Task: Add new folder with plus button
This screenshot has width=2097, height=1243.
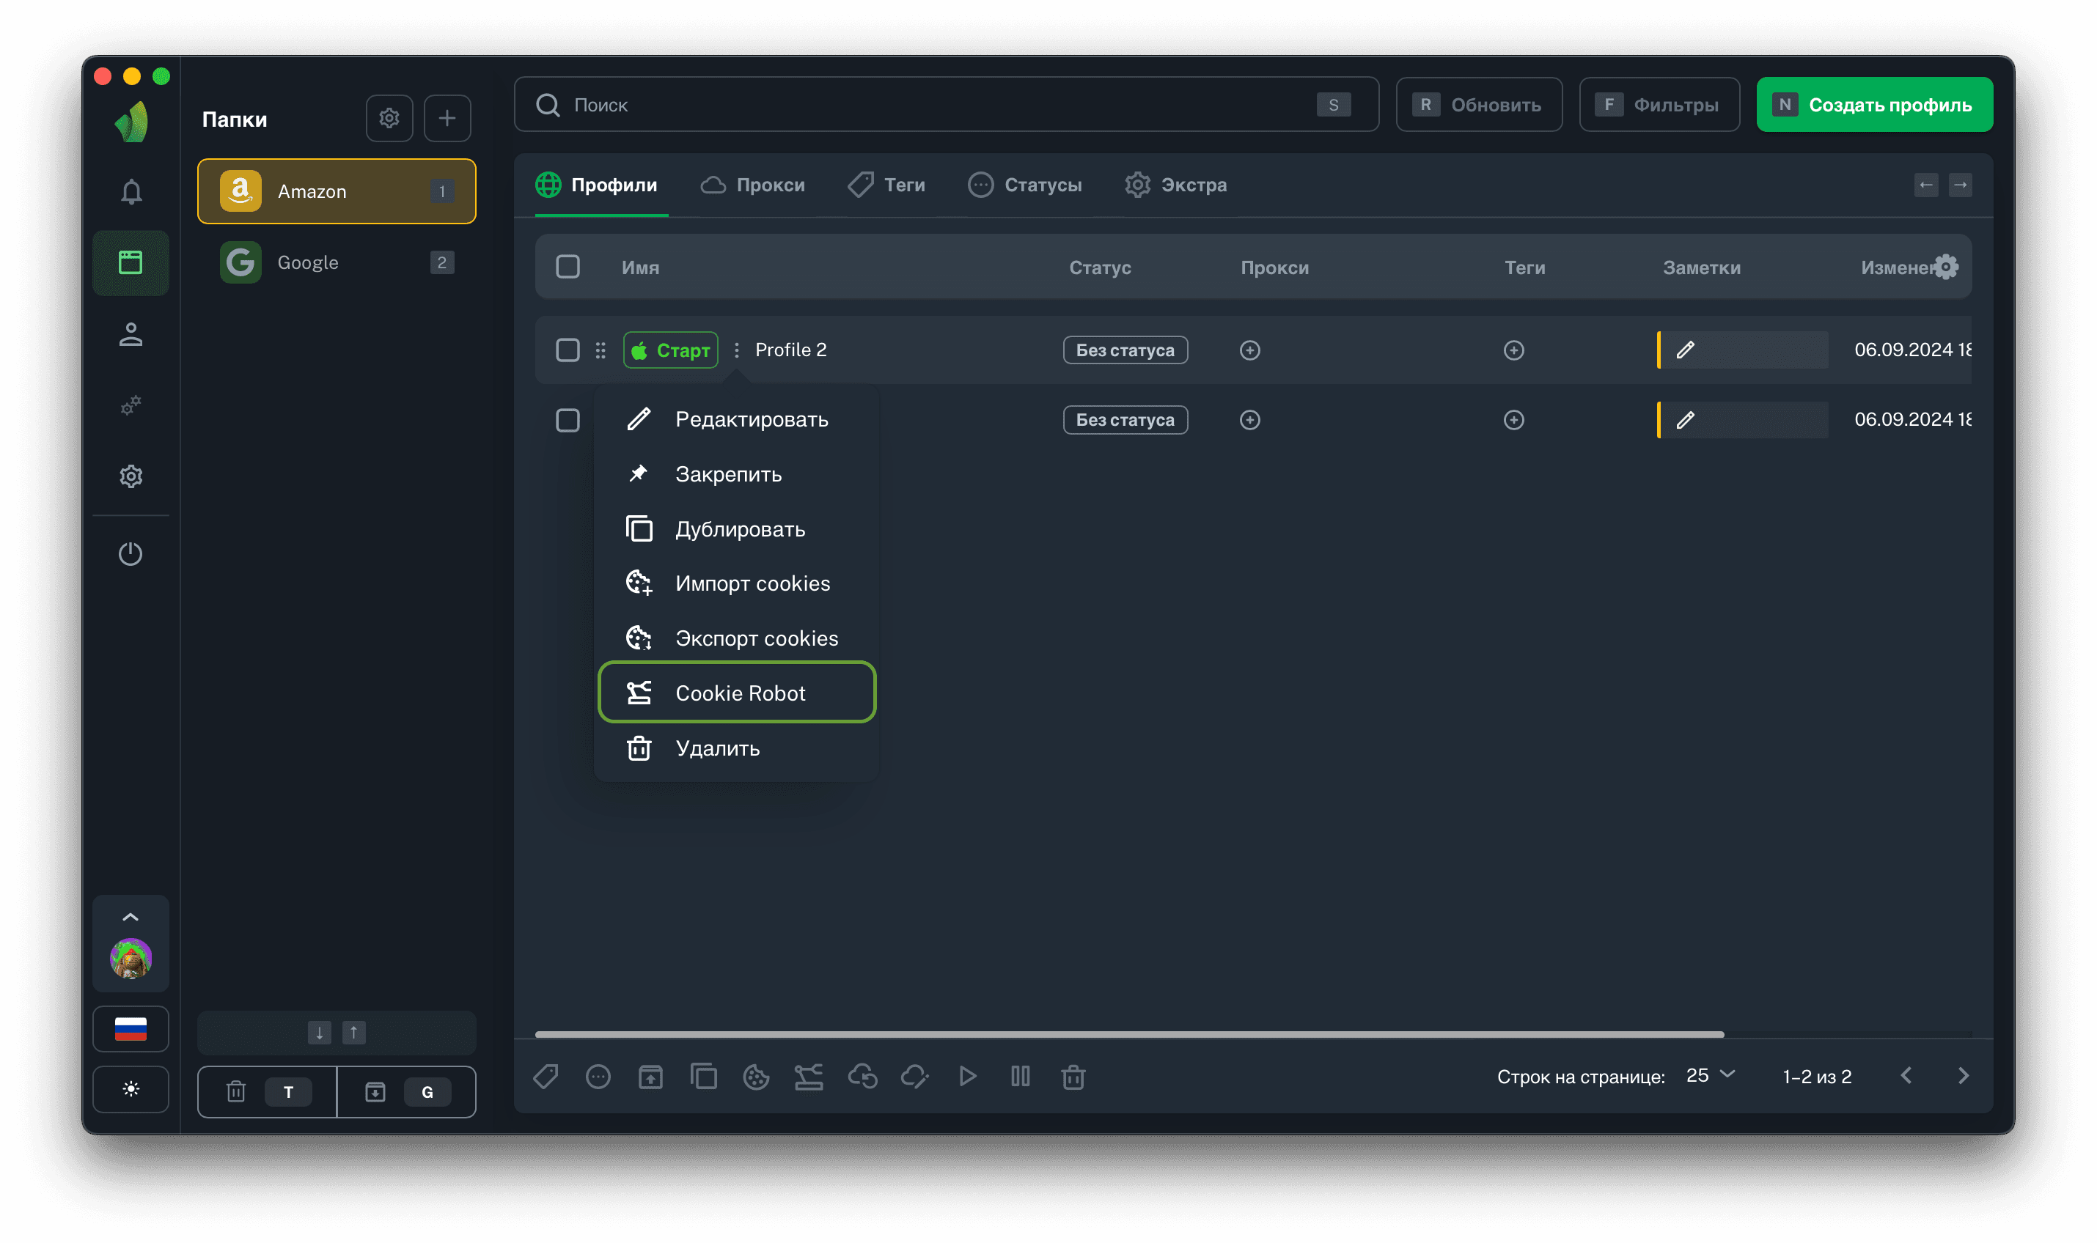Action: pyautogui.click(x=447, y=118)
